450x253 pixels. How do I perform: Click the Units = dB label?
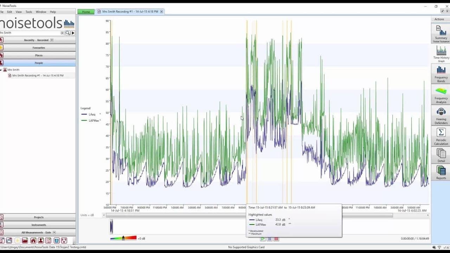click(87, 215)
